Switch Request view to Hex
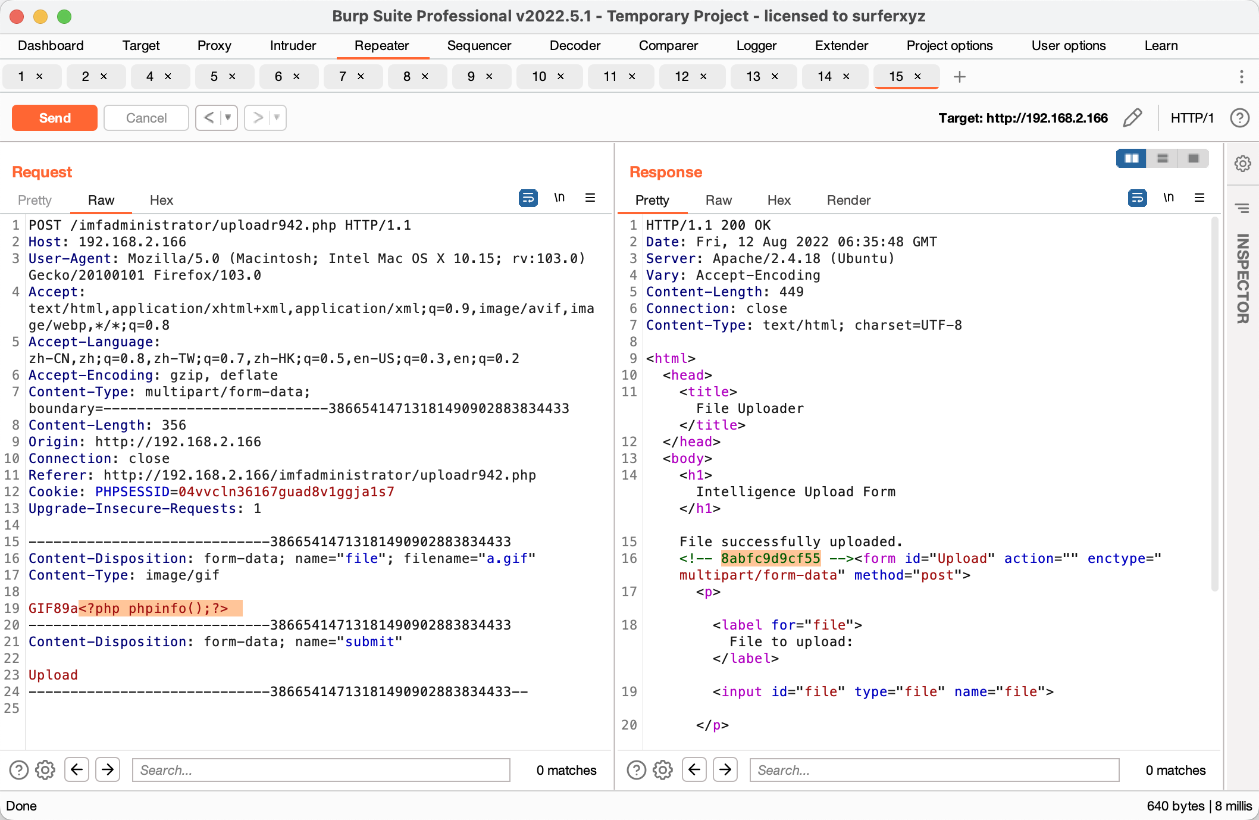 click(161, 201)
